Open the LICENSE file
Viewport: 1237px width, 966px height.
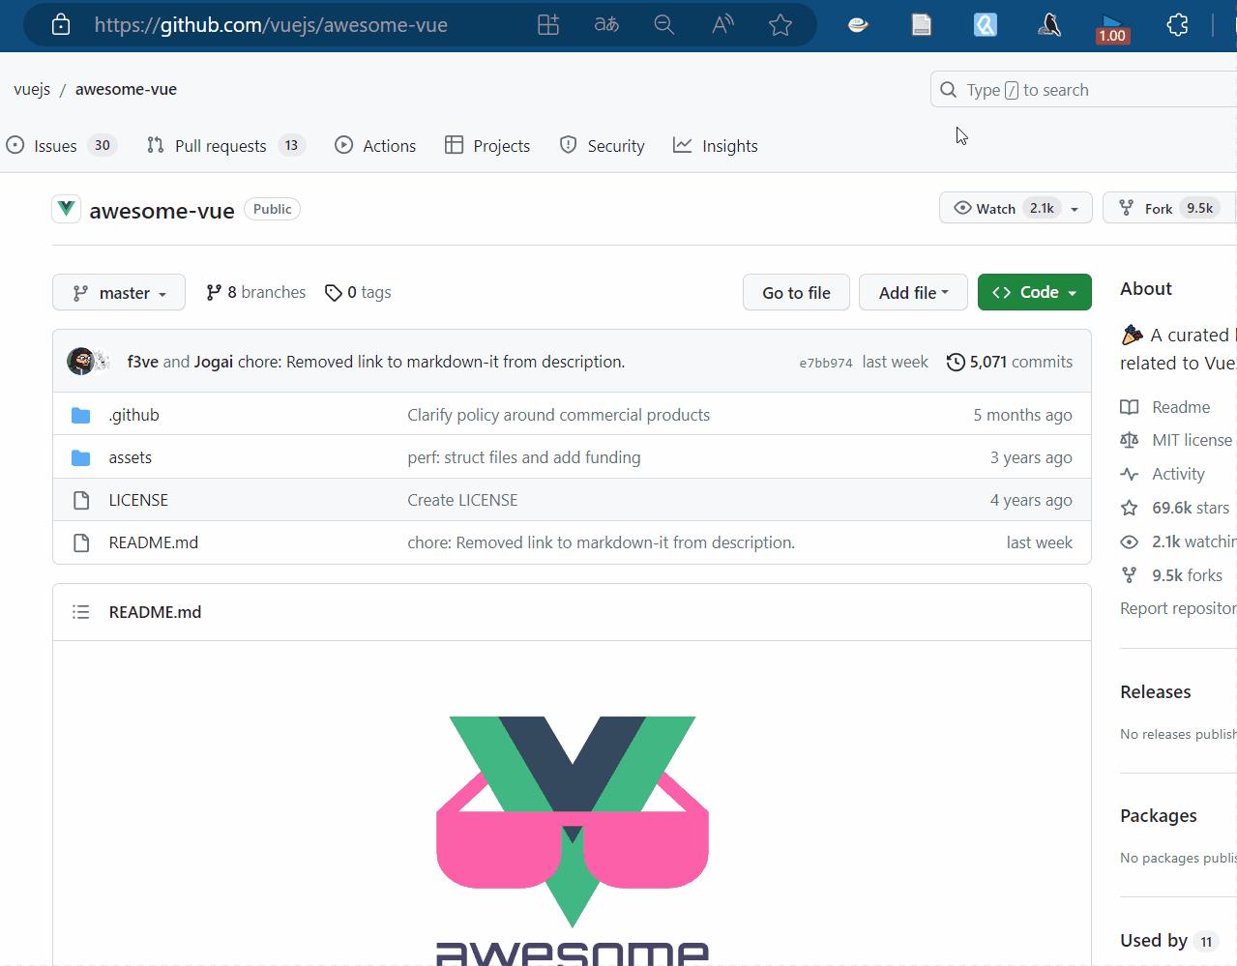pyautogui.click(x=138, y=500)
